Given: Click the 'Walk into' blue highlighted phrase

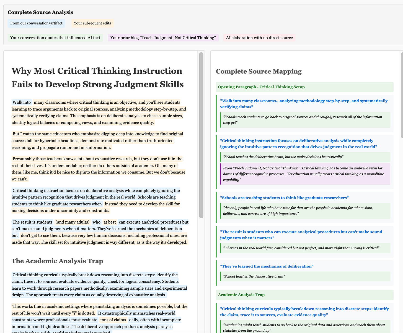Looking at the screenshot, I should coord(22,103).
